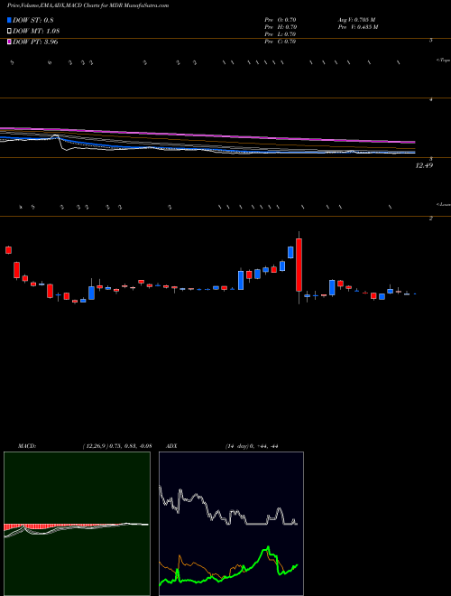Viewport: 451px width, 596px height.
Task: Click the '<Tops' marker row label
Action: (444, 61)
